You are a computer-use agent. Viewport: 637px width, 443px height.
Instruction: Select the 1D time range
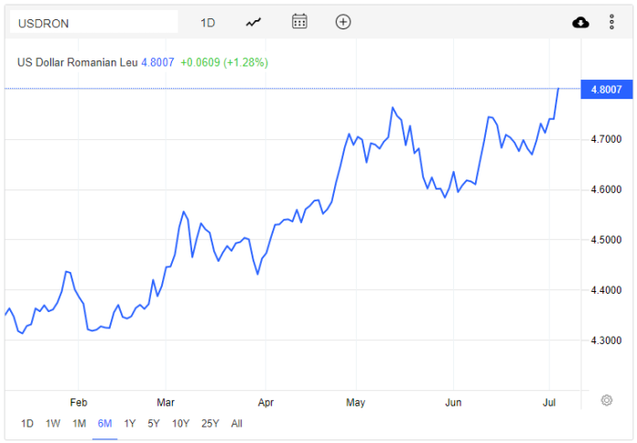point(27,423)
